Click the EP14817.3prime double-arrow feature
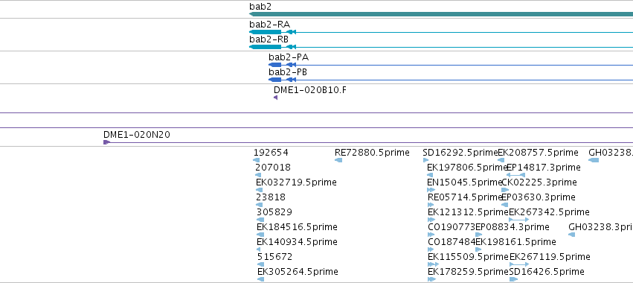The height and width of the screenshot is (283, 633). tap(515, 175)
